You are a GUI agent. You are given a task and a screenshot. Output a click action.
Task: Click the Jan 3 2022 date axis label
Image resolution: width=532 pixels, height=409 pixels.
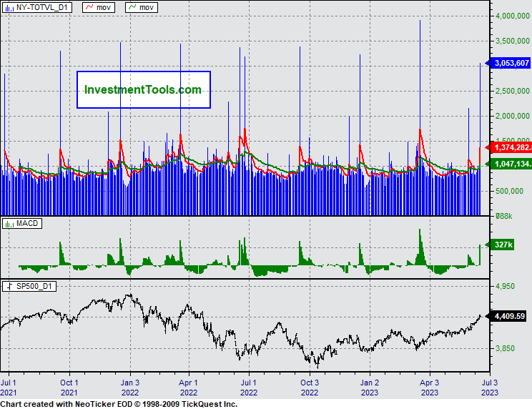pos(129,388)
